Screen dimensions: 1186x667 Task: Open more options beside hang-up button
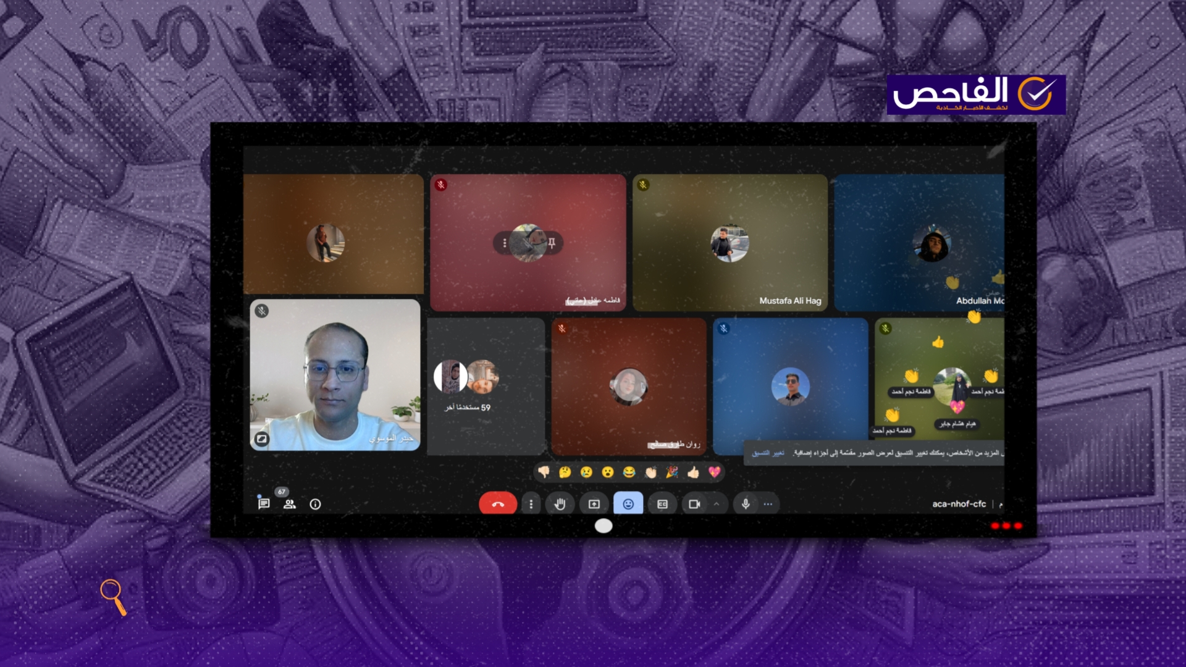tap(531, 504)
